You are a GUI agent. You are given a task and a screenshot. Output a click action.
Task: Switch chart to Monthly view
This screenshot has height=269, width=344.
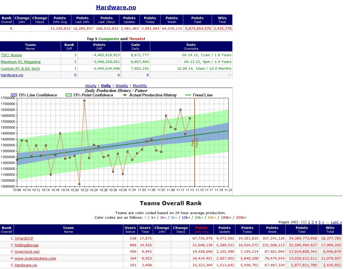(140, 85)
